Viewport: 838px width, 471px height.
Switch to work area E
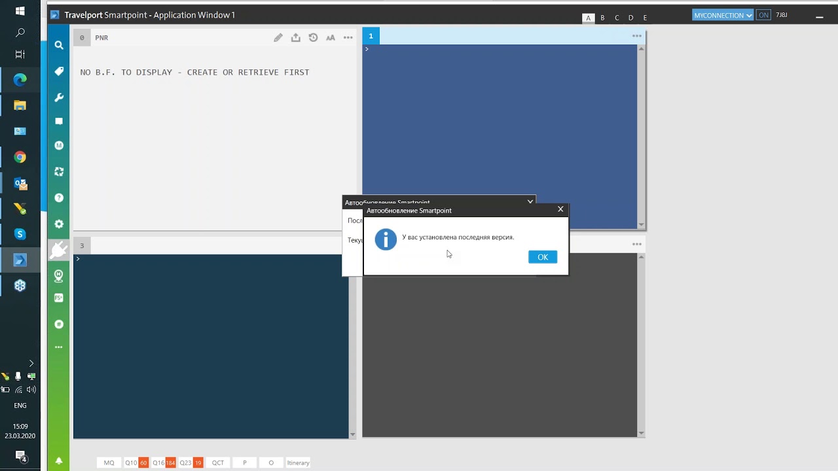click(x=646, y=18)
